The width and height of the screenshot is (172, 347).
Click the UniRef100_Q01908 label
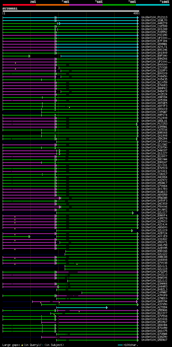[154, 136]
